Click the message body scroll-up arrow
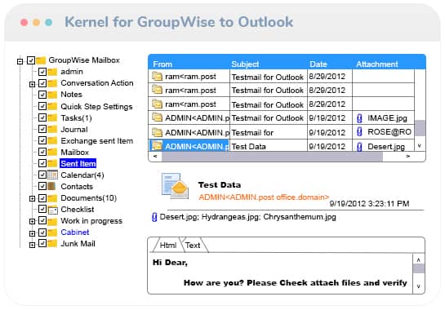This screenshot has height=310, width=445. (419, 259)
